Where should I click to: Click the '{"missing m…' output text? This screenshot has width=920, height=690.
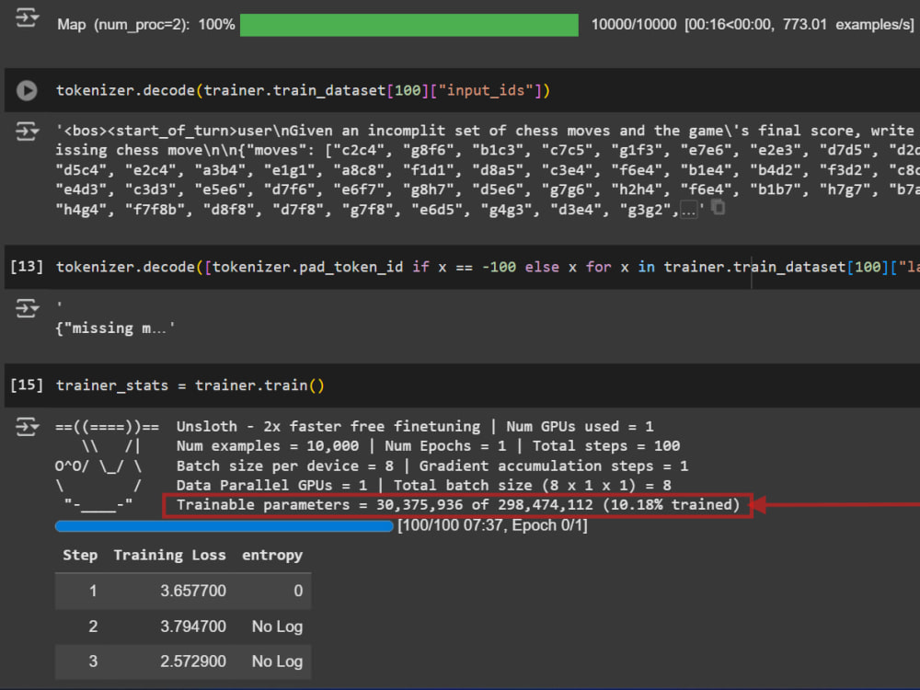(x=115, y=328)
